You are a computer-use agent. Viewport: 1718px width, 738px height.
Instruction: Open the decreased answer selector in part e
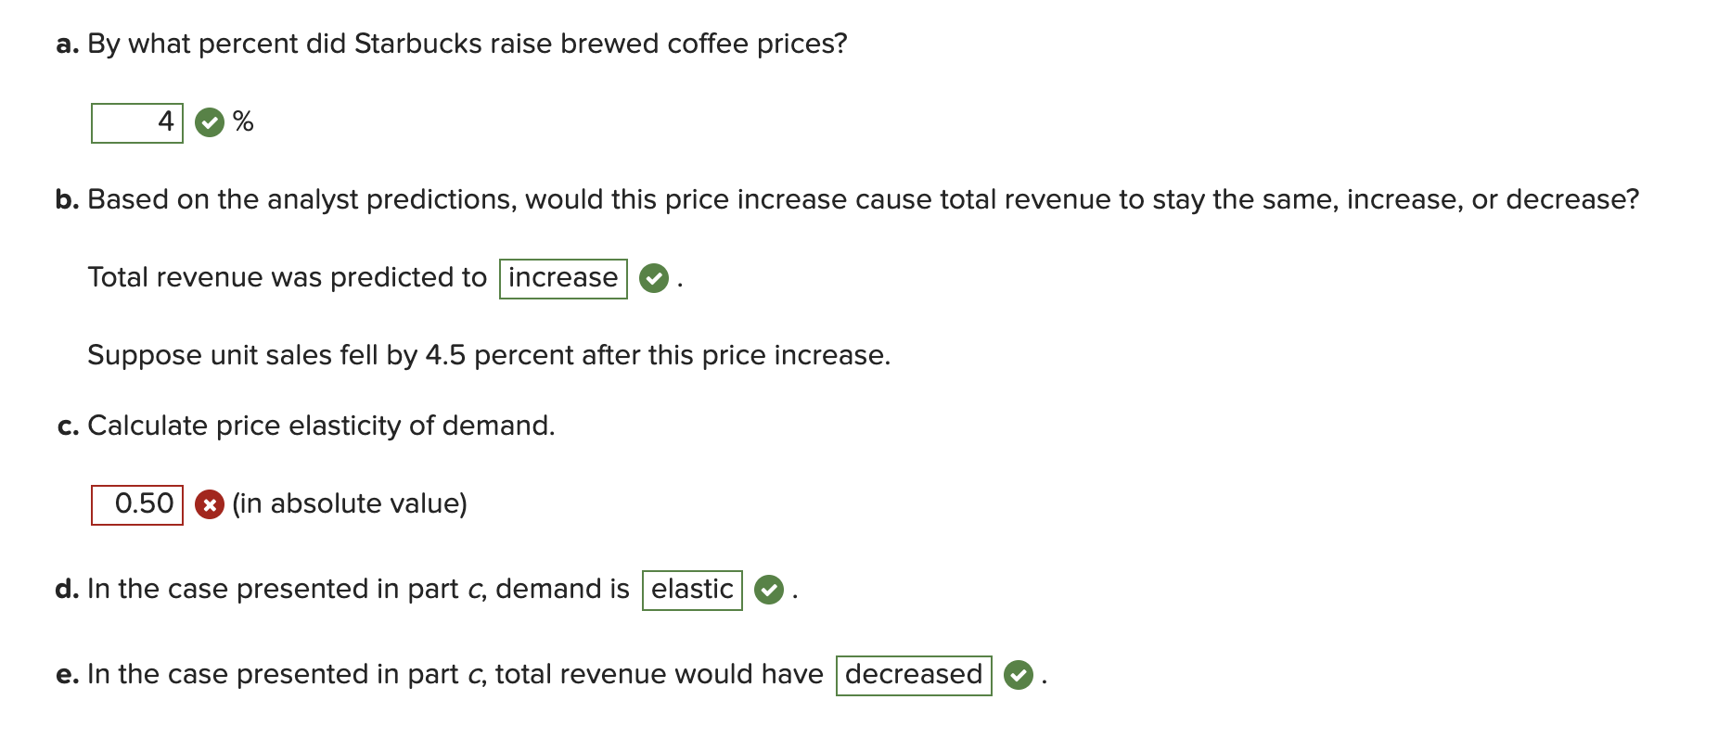tap(913, 674)
